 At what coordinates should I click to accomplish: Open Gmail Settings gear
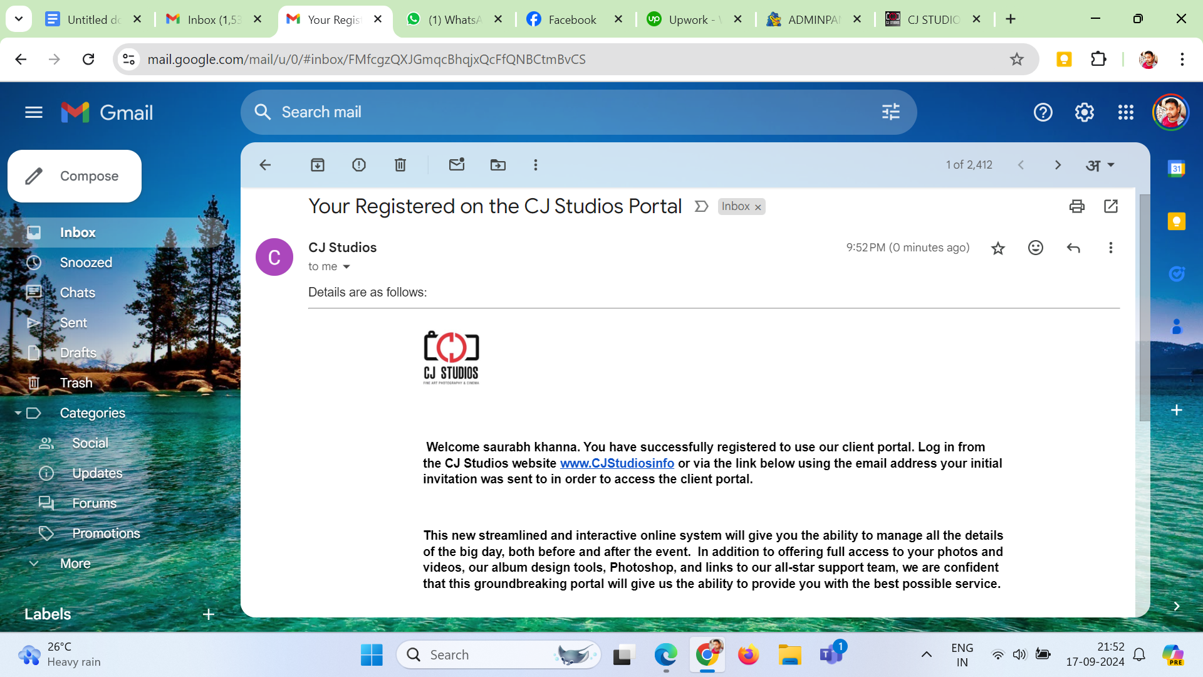click(1085, 112)
